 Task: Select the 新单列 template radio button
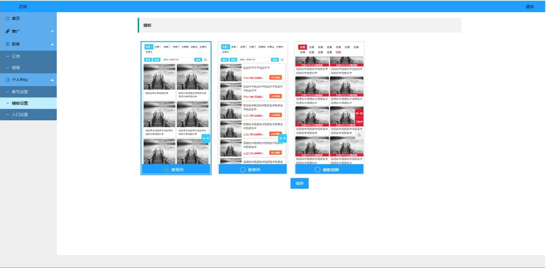point(243,170)
